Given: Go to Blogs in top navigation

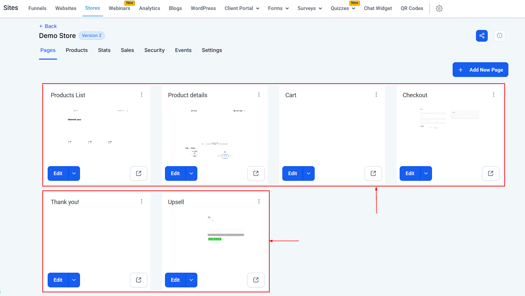Looking at the screenshot, I should pos(175,8).
